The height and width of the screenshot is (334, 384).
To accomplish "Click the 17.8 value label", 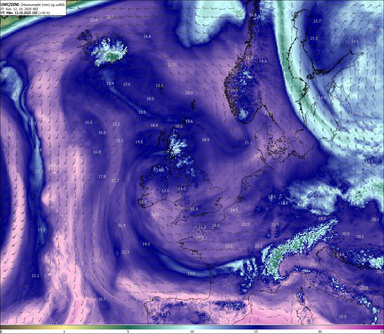I will 102,177.
